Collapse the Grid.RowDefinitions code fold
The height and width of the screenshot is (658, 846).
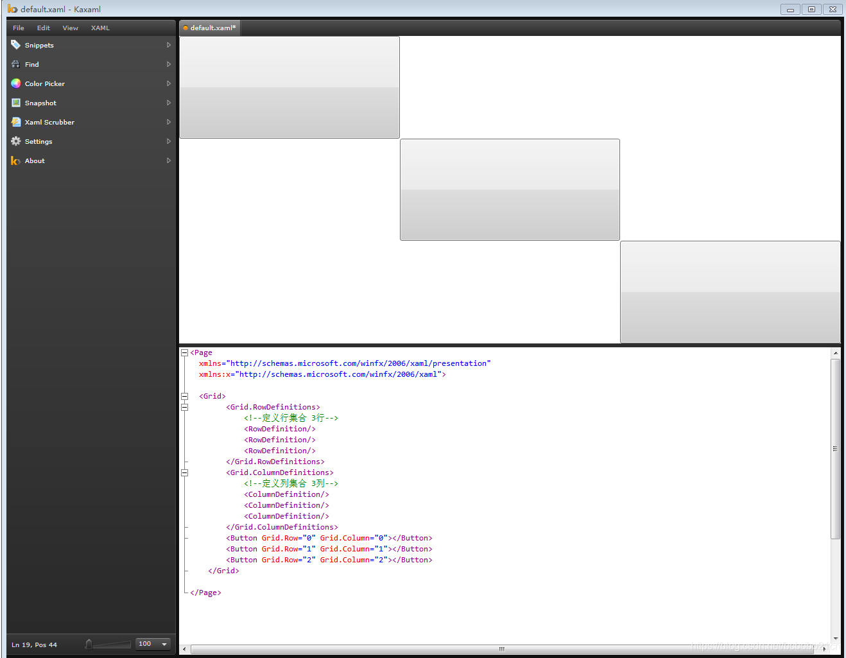coord(185,407)
